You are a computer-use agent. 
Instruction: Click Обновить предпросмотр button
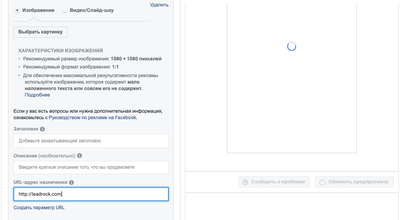click(354, 182)
